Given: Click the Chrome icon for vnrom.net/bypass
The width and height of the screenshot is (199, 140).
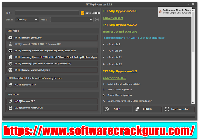Looking at the screenshot, I should [10, 70].
